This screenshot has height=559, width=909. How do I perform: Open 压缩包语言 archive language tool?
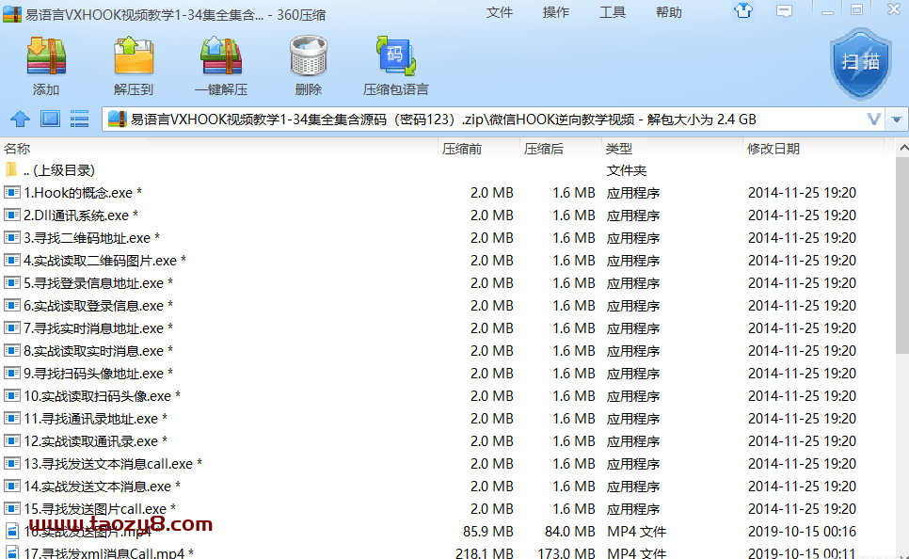(x=394, y=61)
